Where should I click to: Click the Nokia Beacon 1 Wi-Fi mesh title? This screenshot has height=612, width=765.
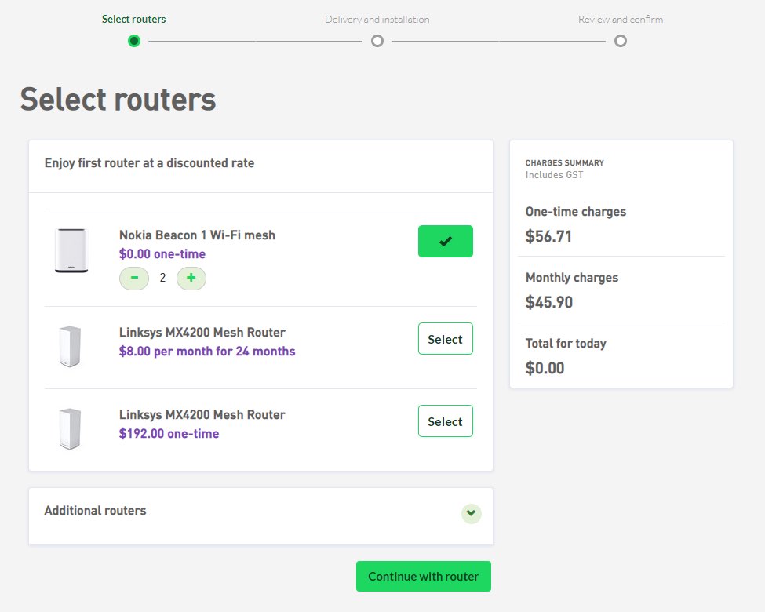[x=197, y=235]
